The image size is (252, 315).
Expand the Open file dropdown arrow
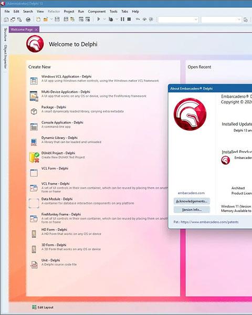51,19
